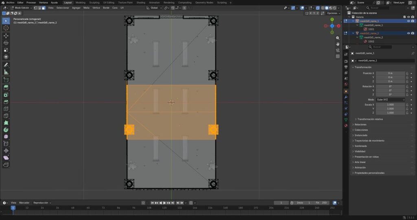The height and width of the screenshot is (220, 417).
Task: Select the Edge Slide tool
Action: pos(6,144)
